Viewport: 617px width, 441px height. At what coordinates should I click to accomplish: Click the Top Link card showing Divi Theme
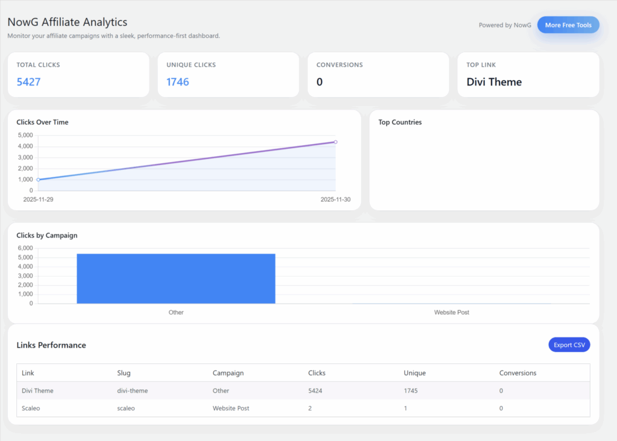[x=528, y=74]
